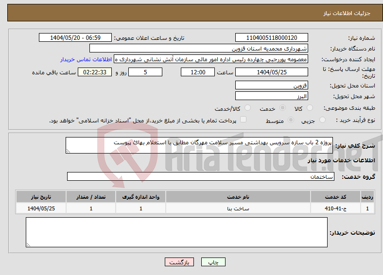
Task: Select the کالا radio button
Action: pyautogui.click(x=310, y=108)
